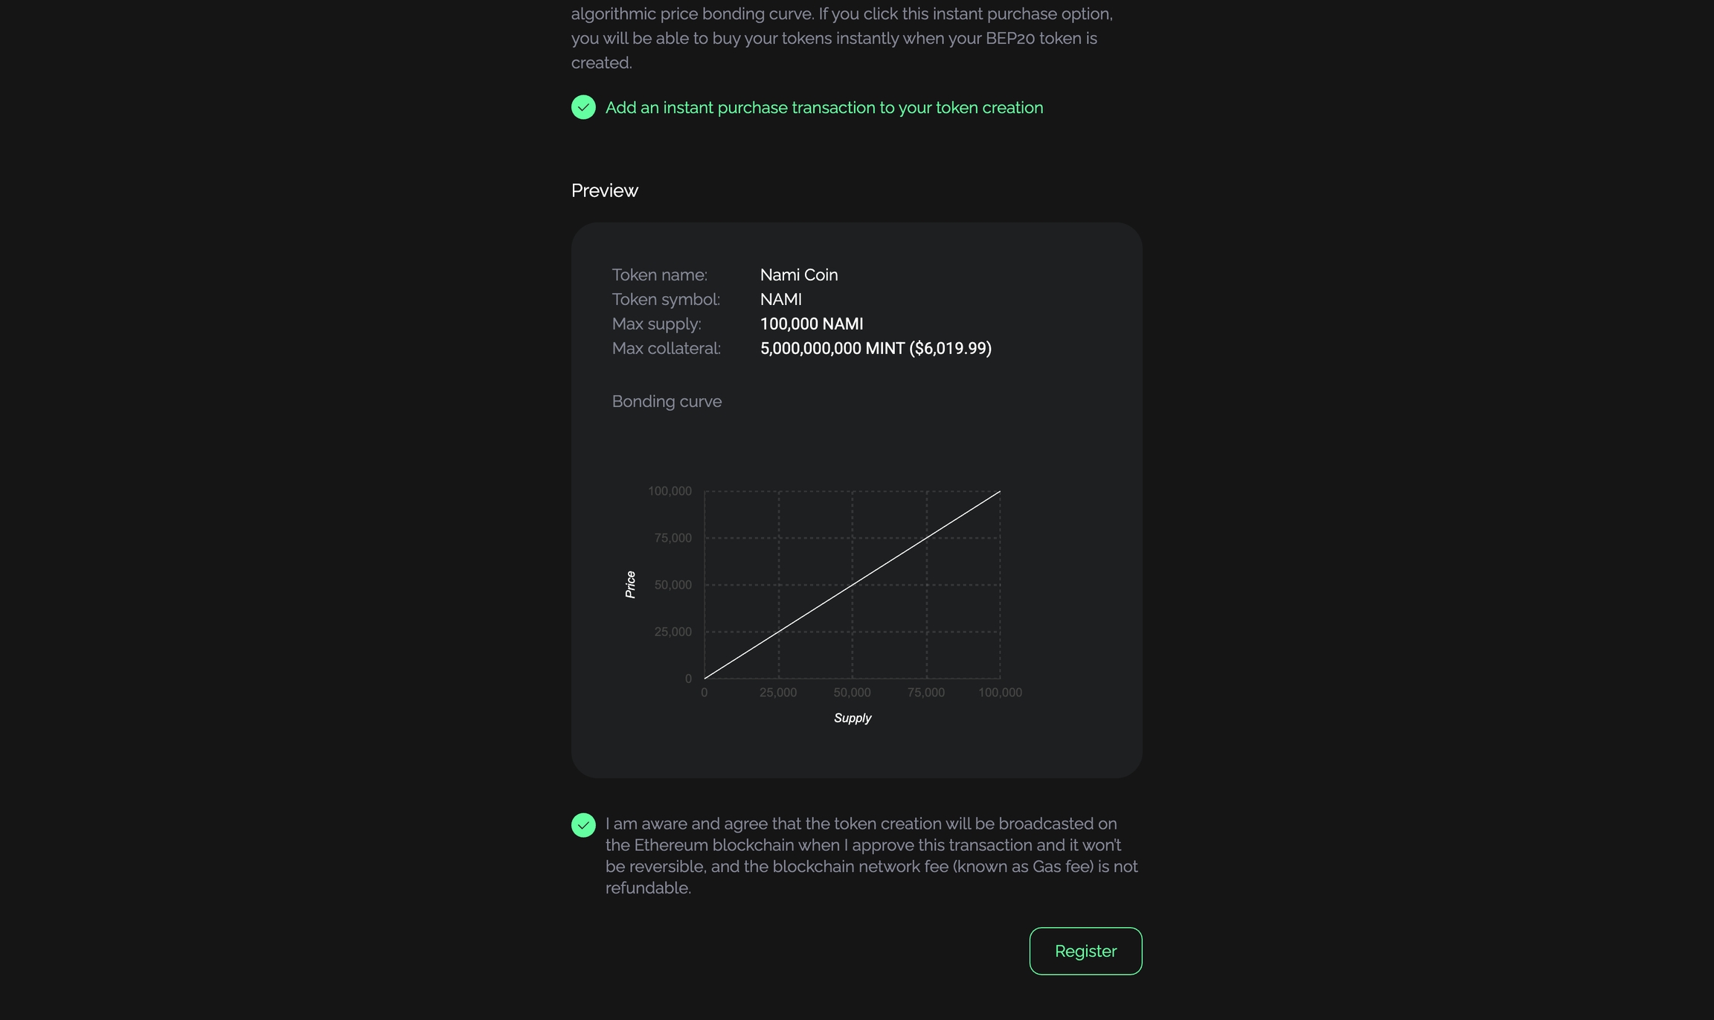Click the 'Nami Coin' token name value
This screenshot has height=1020, width=1714.
click(x=798, y=275)
